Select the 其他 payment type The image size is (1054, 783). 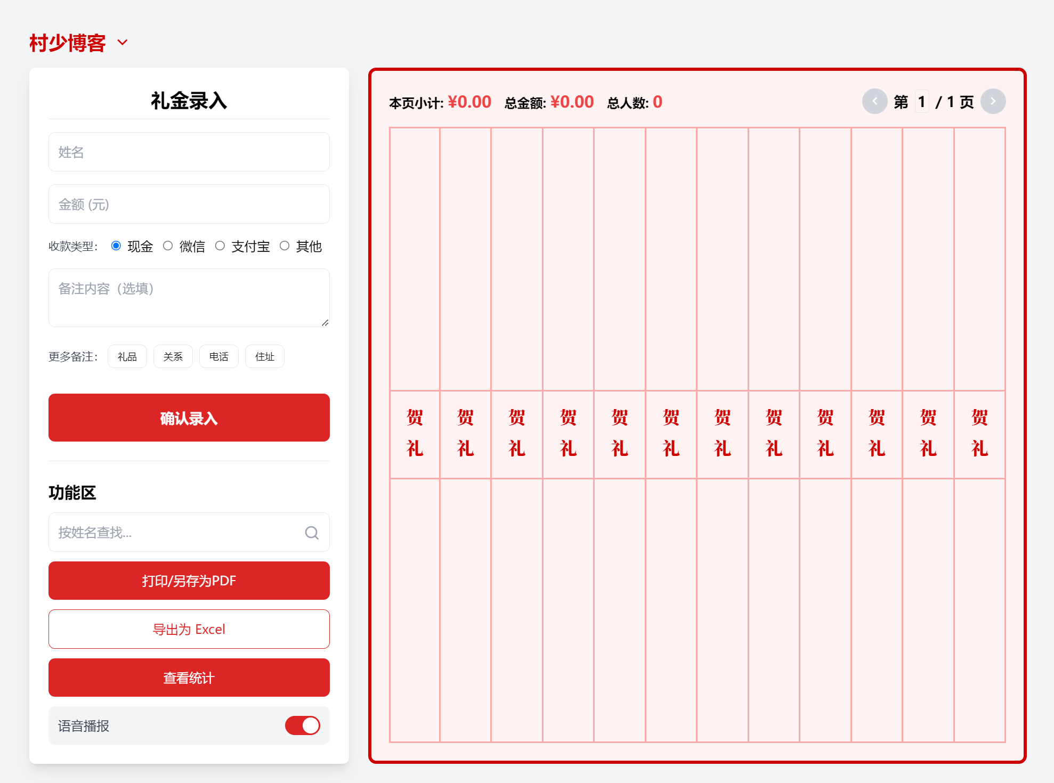[x=285, y=246]
